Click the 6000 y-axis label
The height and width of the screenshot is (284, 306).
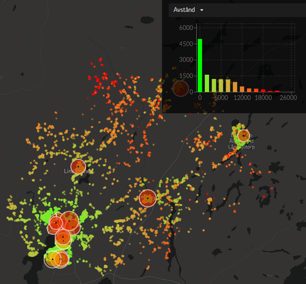[x=186, y=28]
